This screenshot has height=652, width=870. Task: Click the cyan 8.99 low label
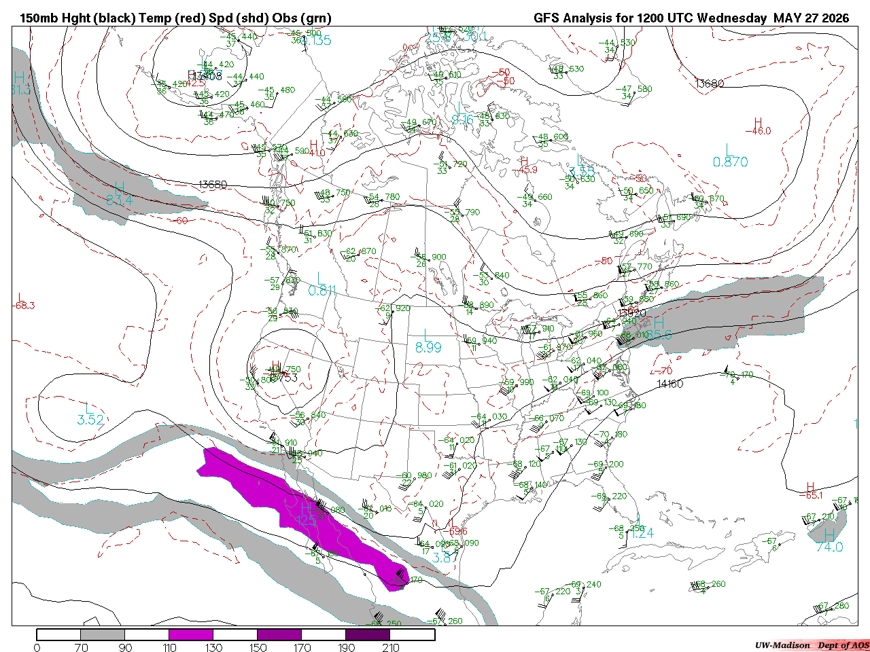pos(428,347)
